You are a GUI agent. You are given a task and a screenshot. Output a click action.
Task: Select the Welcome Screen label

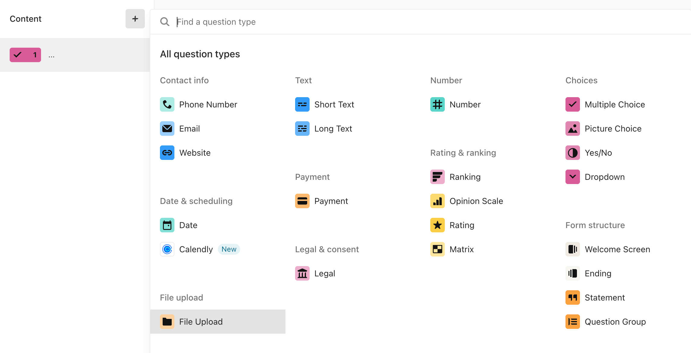[617, 249]
